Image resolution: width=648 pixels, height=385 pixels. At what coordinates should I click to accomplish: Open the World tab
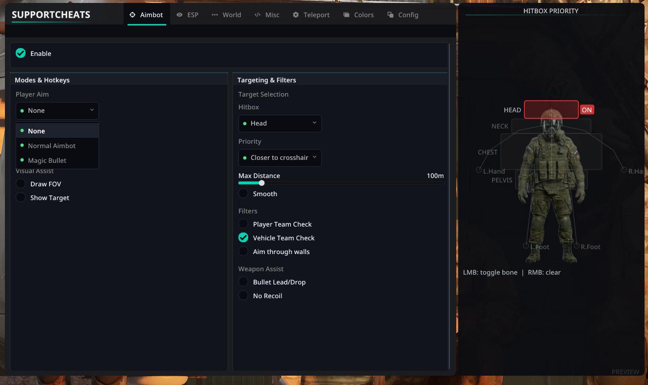tap(227, 15)
